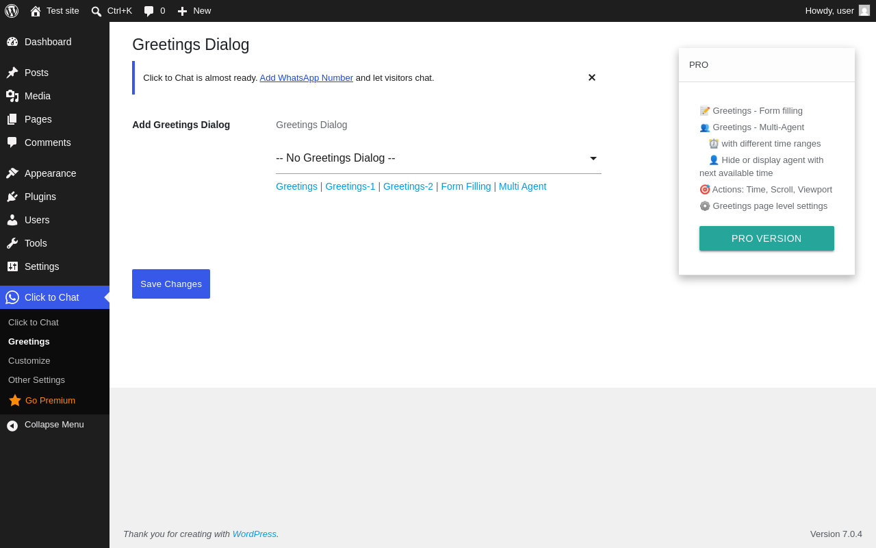Viewport: 876px width, 548px height.
Task: Open the No Greetings Dialog dropdown
Action: [x=439, y=158]
